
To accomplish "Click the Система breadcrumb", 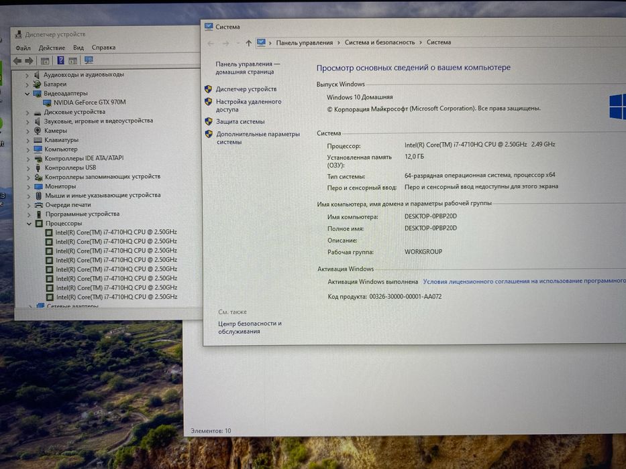I will click(439, 42).
